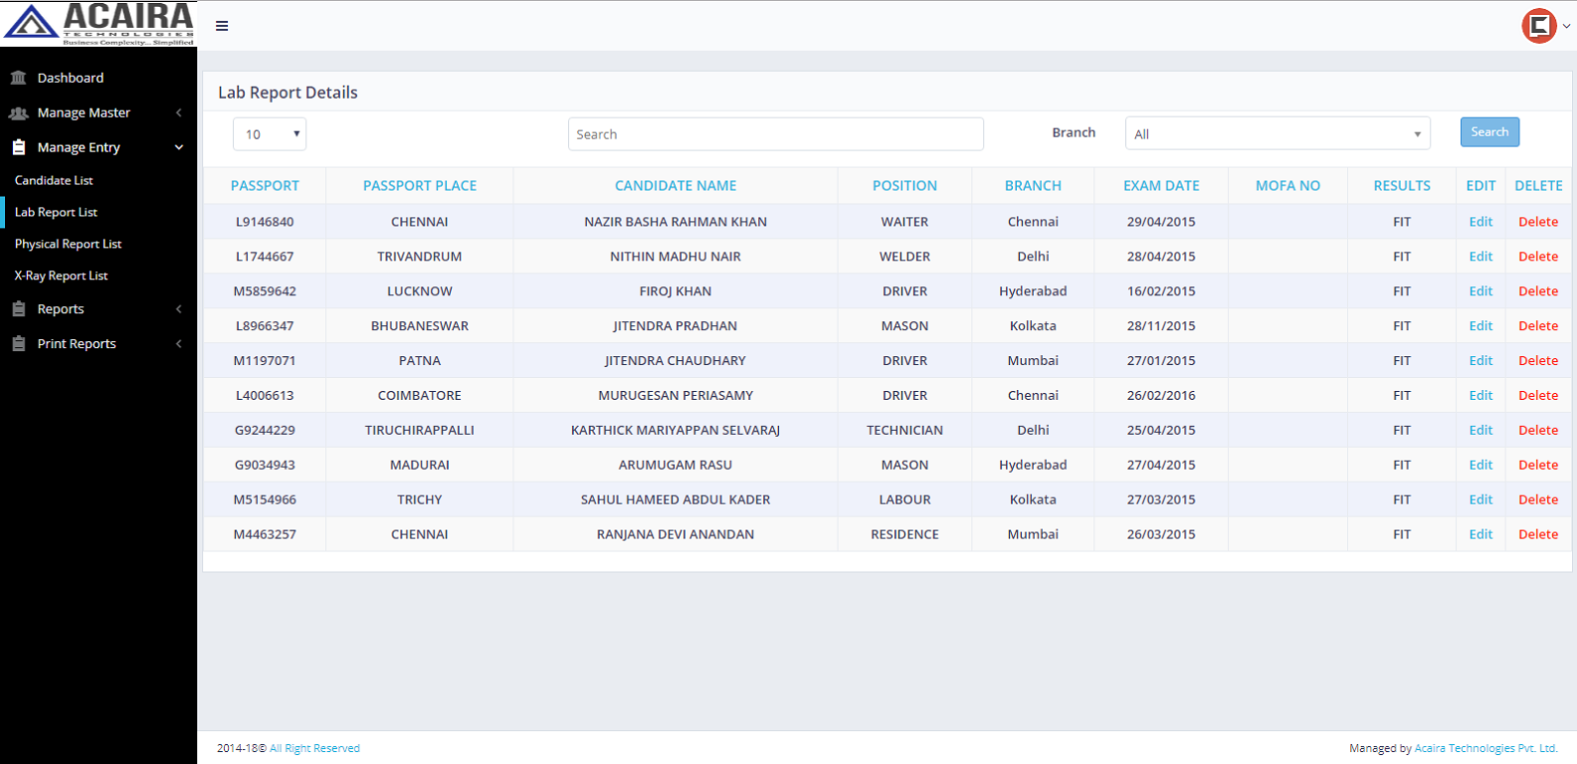Delete the Firoj Khan lab report
The height and width of the screenshot is (764, 1577).
pyautogui.click(x=1537, y=291)
